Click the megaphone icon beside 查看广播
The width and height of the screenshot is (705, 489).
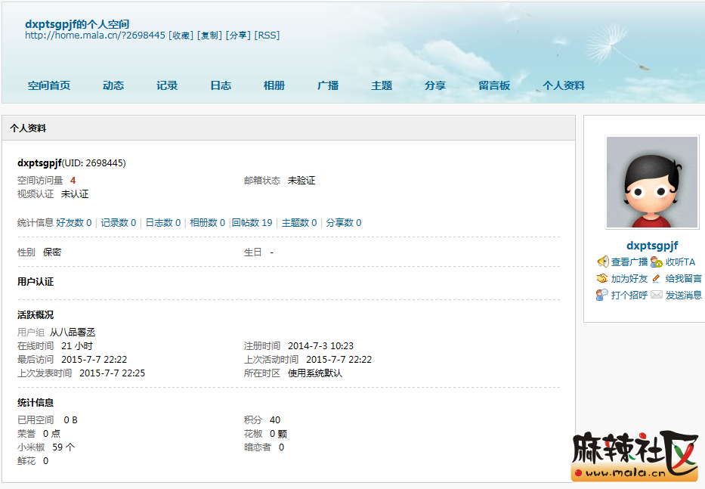pos(602,262)
